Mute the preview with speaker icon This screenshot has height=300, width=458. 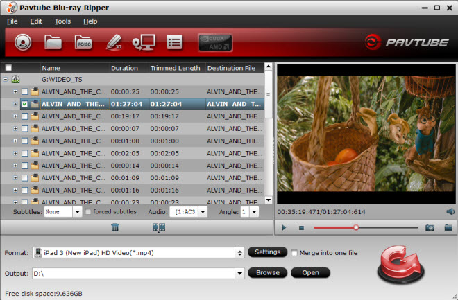(450, 211)
